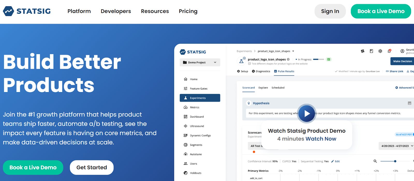Click the white Get Started button
Viewport: 414px width, 181px height.
pos(92,168)
